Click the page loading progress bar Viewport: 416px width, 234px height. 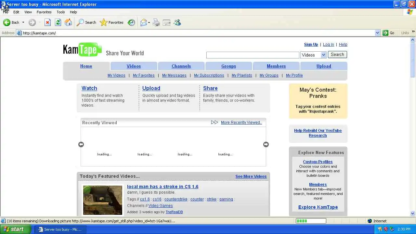point(311,221)
